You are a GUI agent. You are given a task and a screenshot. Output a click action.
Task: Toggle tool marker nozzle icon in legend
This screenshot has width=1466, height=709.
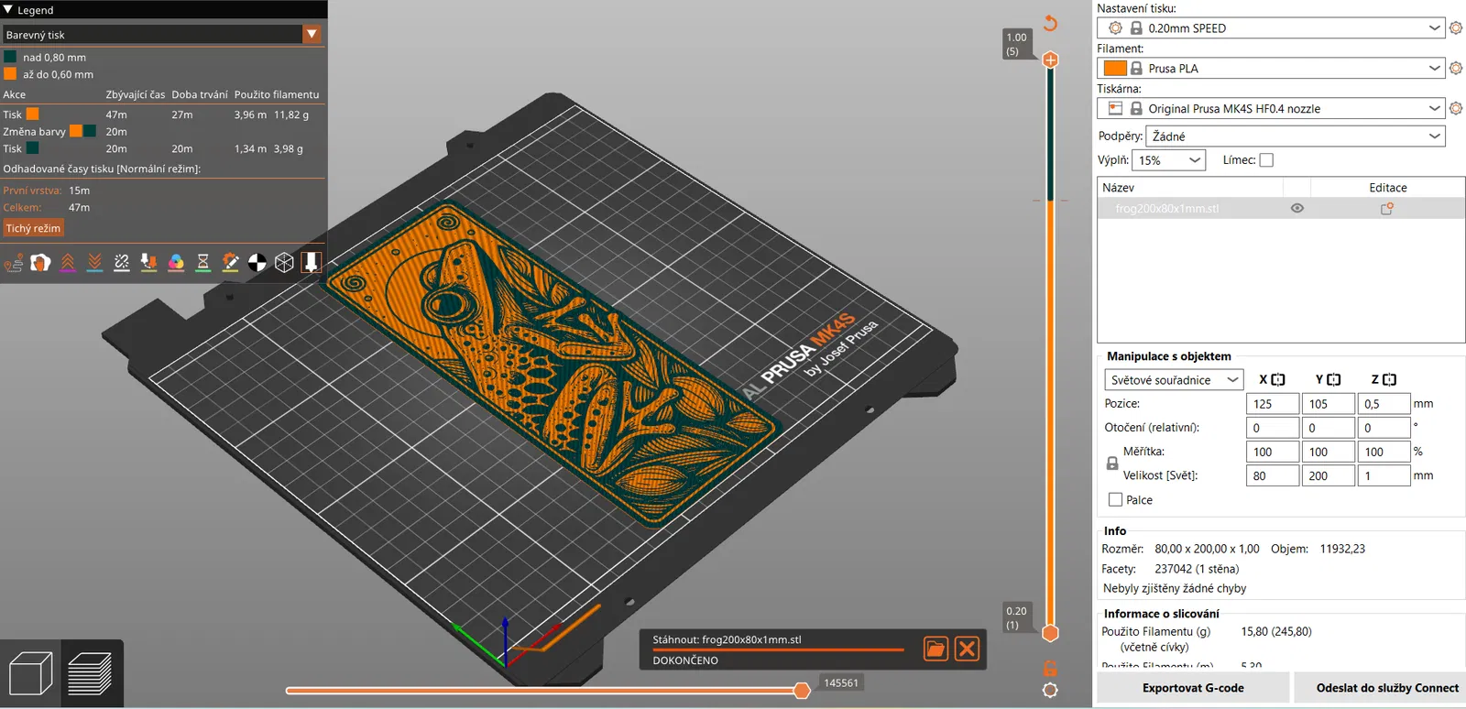click(x=312, y=263)
